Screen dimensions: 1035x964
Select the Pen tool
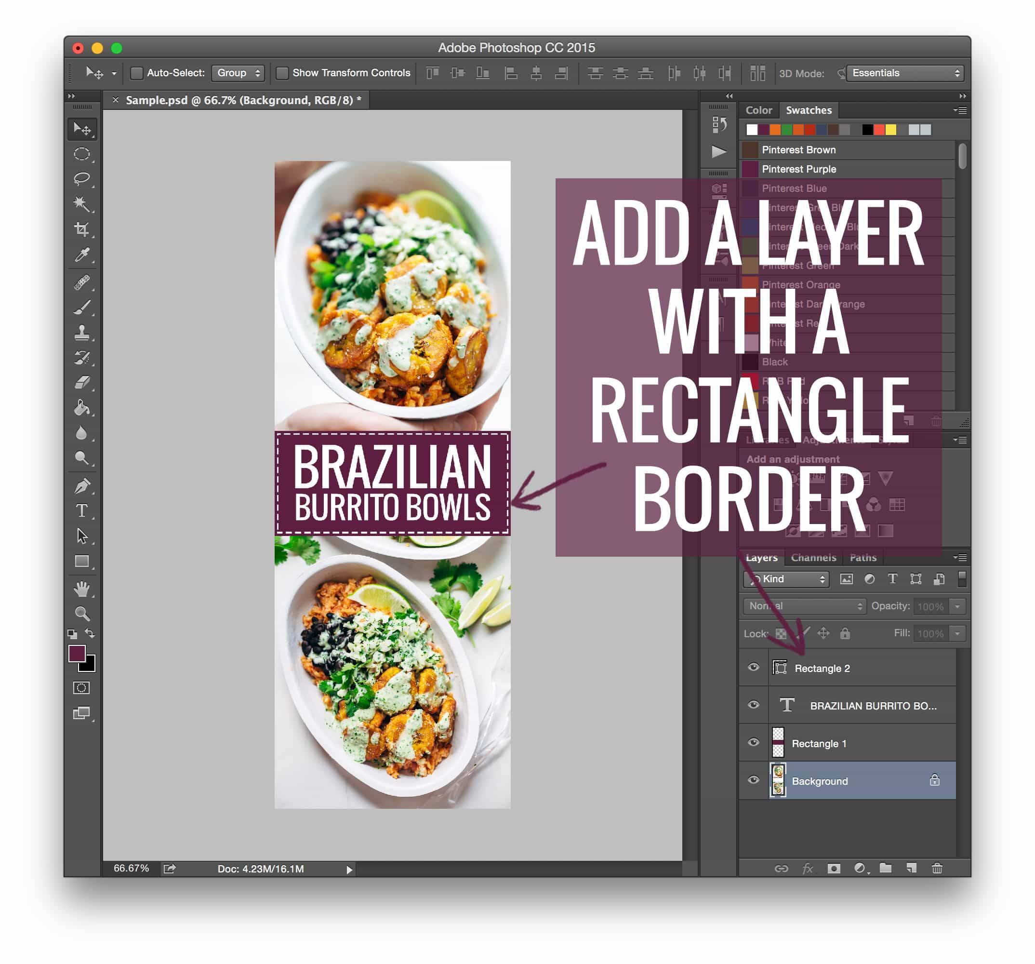82,486
